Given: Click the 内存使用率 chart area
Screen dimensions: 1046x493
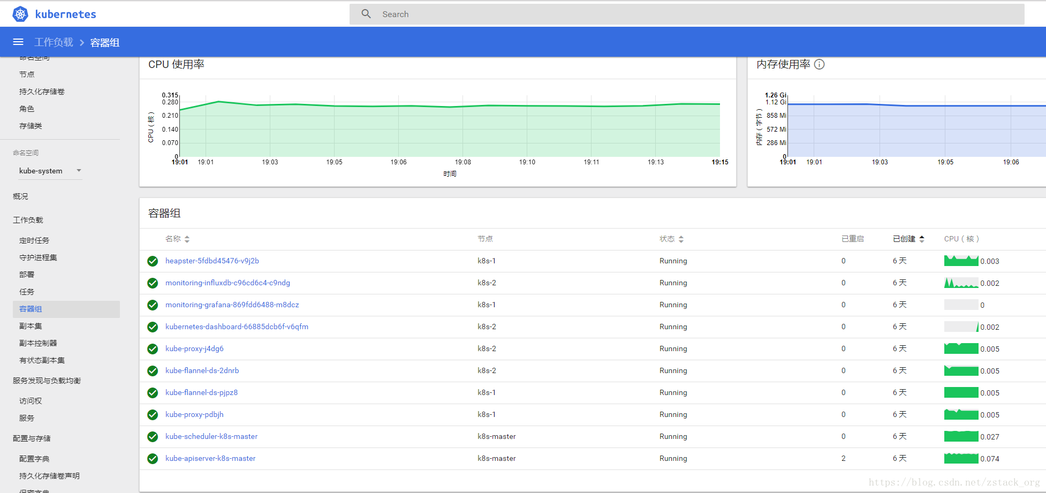Looking at the screenshot, I should [x=916, y=126].
